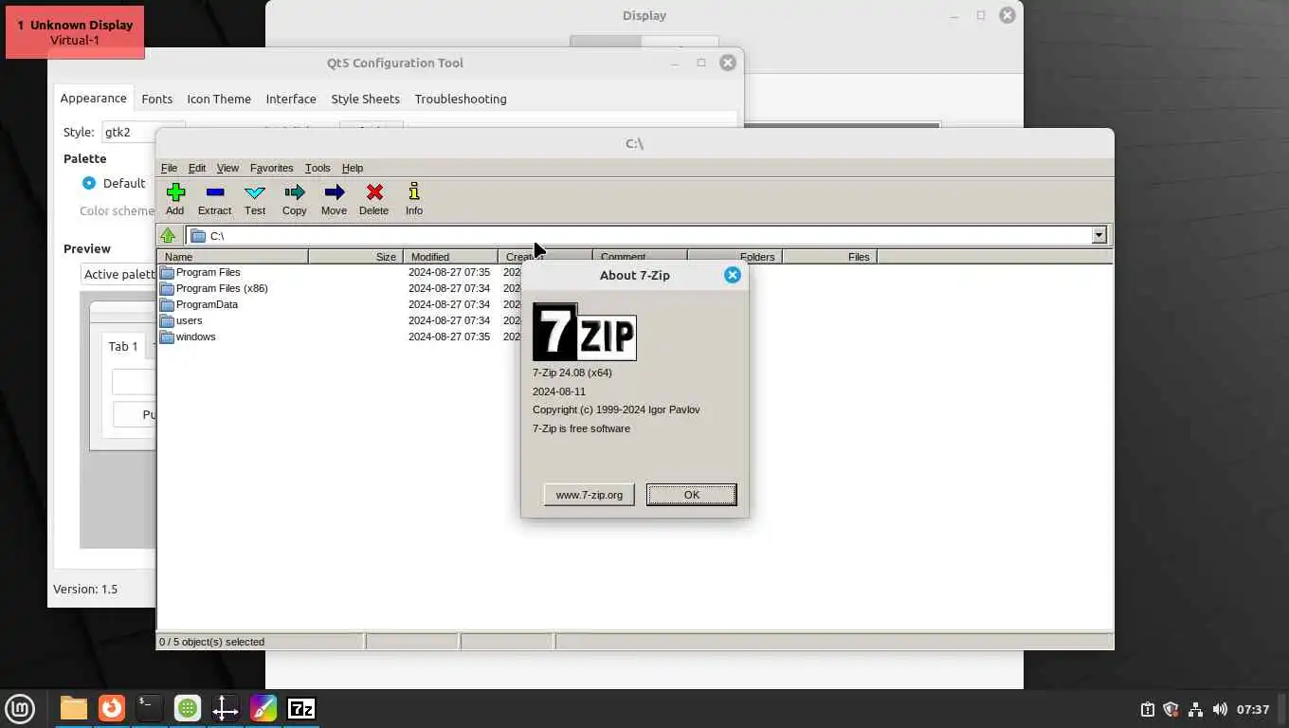Click the Extract toolbar icon
The image size is (1289, 728).
tap(214, 192)
